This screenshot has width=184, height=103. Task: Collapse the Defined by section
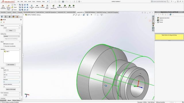pyautogui.click(x=20, y=34)
